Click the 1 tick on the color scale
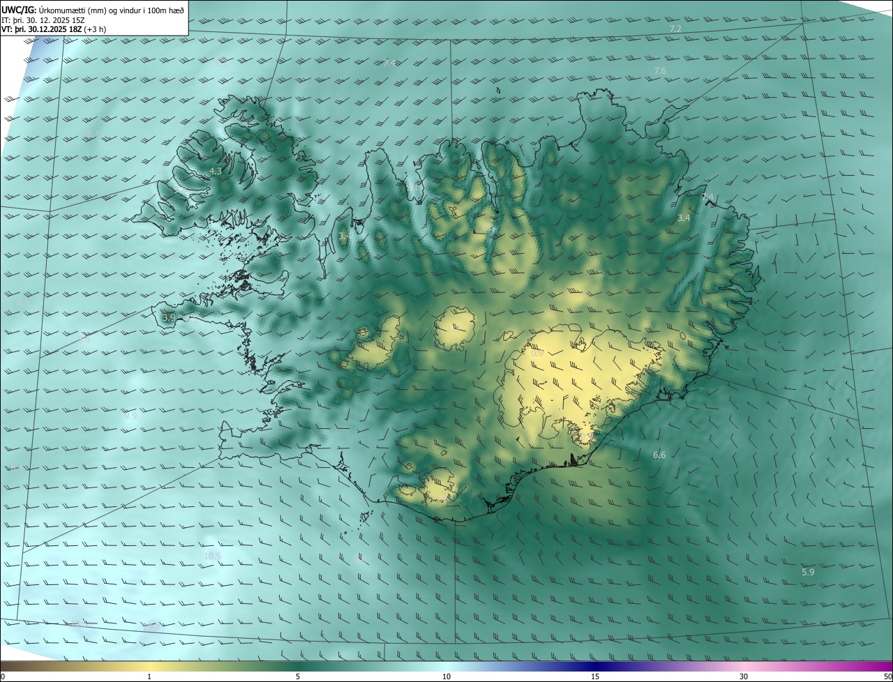Screen dimensions: 893x682 [149, 676]
